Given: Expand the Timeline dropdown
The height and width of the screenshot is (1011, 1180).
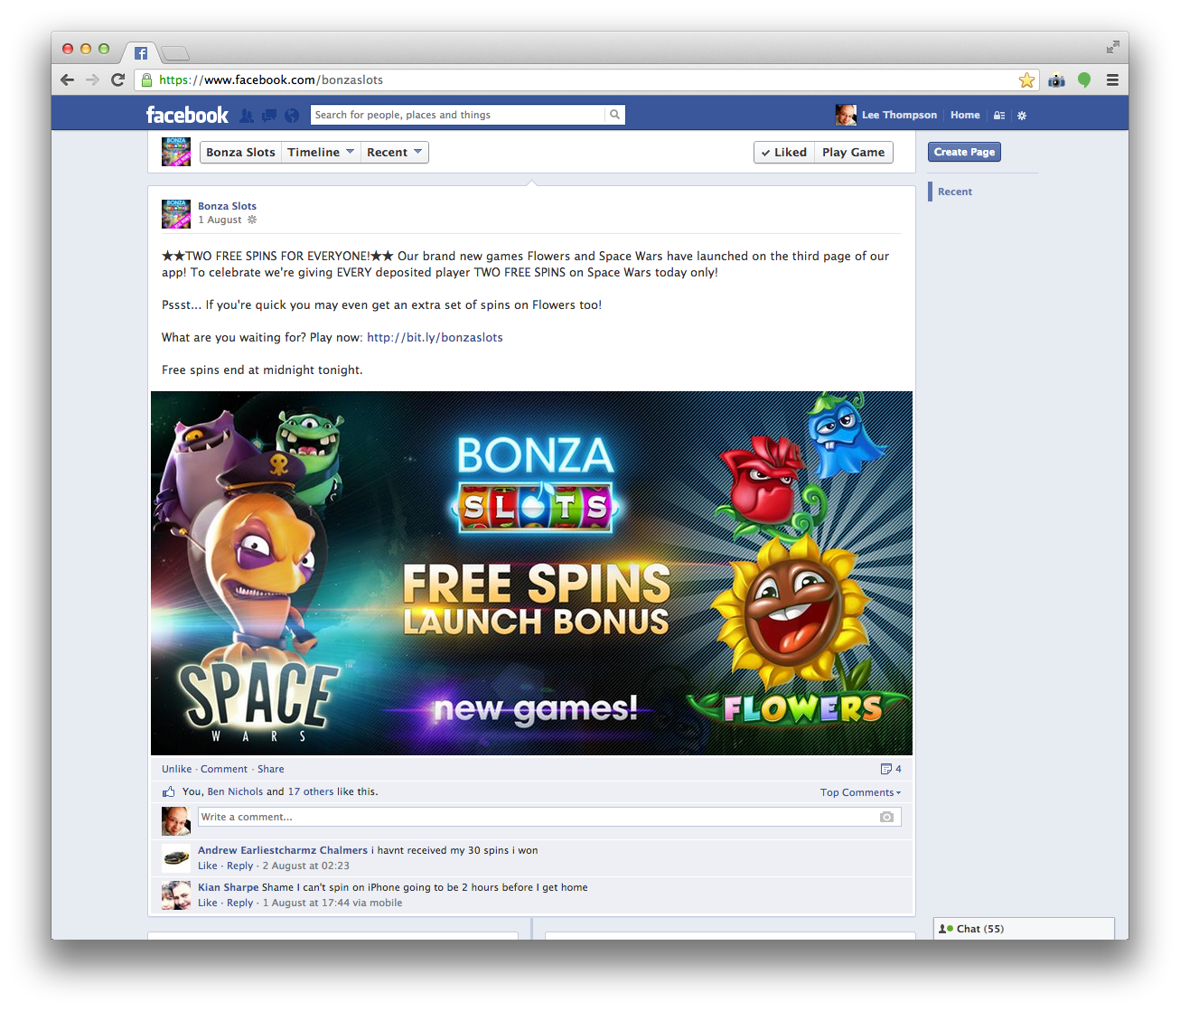Looking at the screenshot, I should tap(321, 153).
